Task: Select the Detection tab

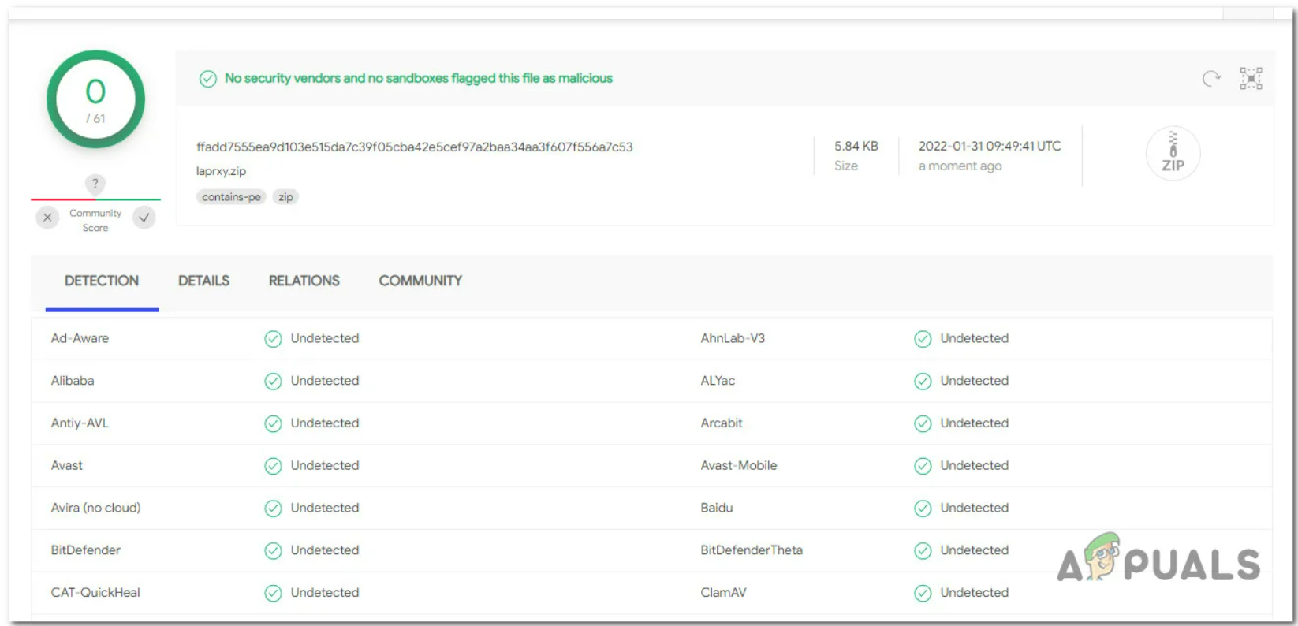Action: pos(102,281)
